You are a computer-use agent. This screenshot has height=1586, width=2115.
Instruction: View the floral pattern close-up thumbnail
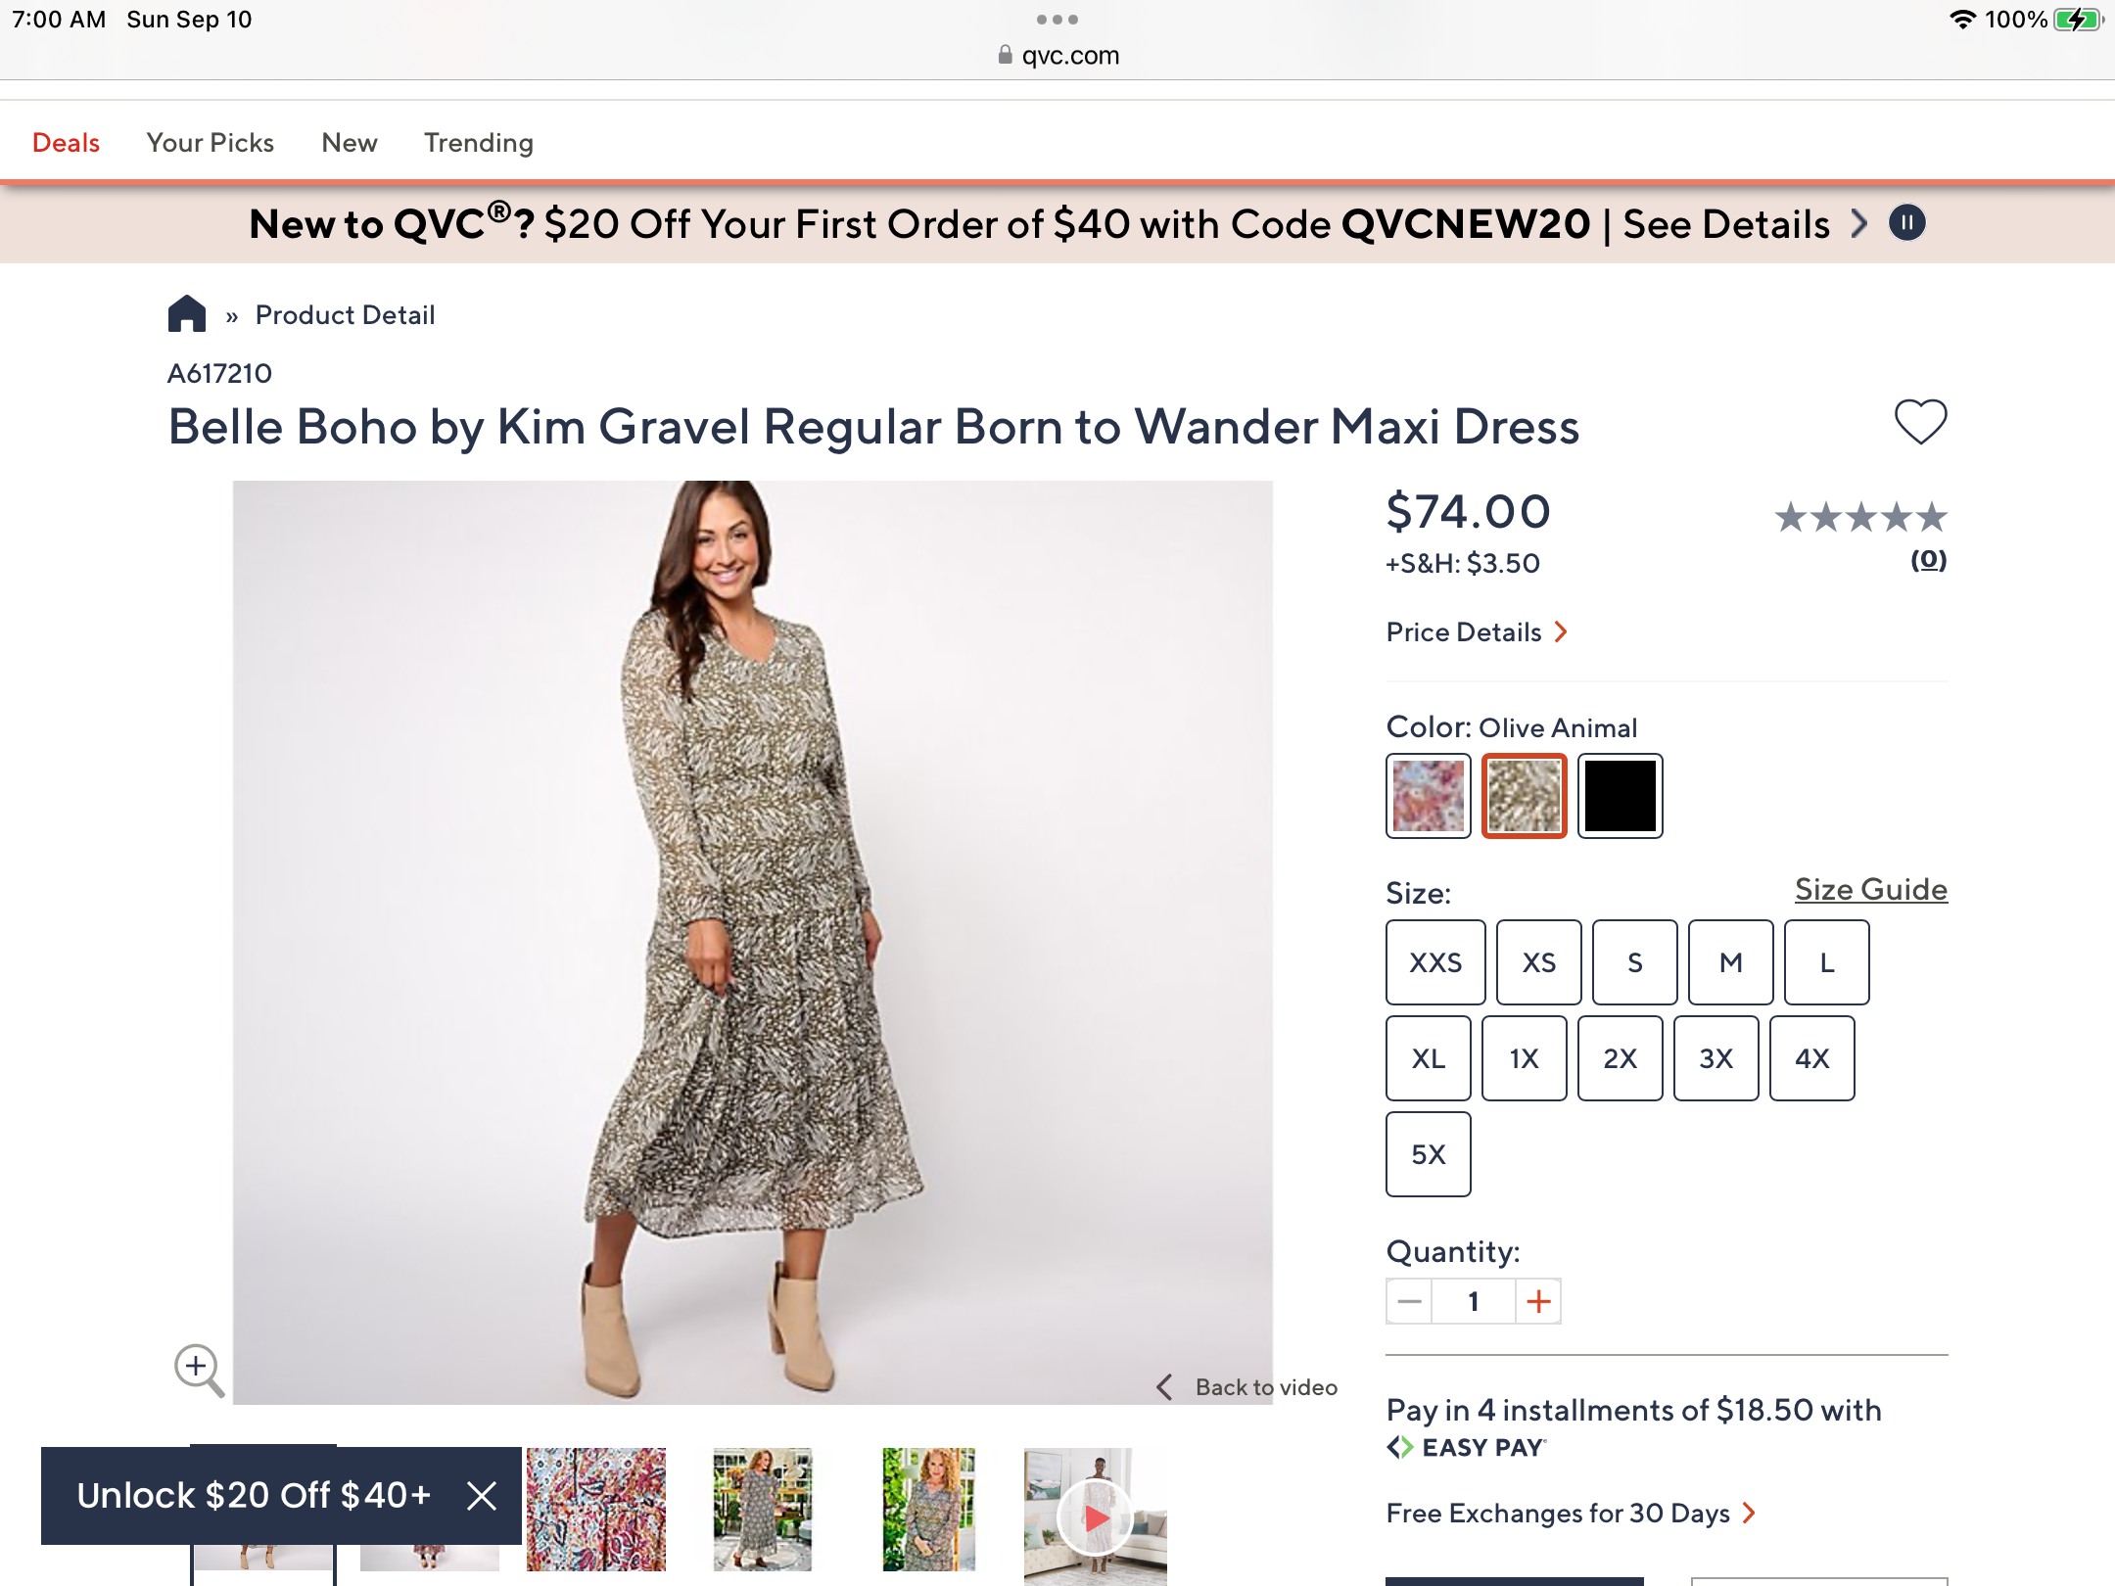pos(595,1509)
